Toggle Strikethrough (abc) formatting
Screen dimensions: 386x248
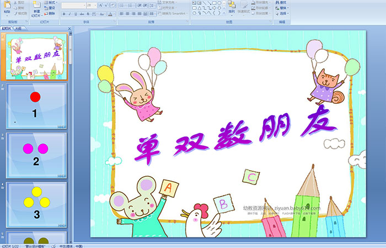(82, 14)
